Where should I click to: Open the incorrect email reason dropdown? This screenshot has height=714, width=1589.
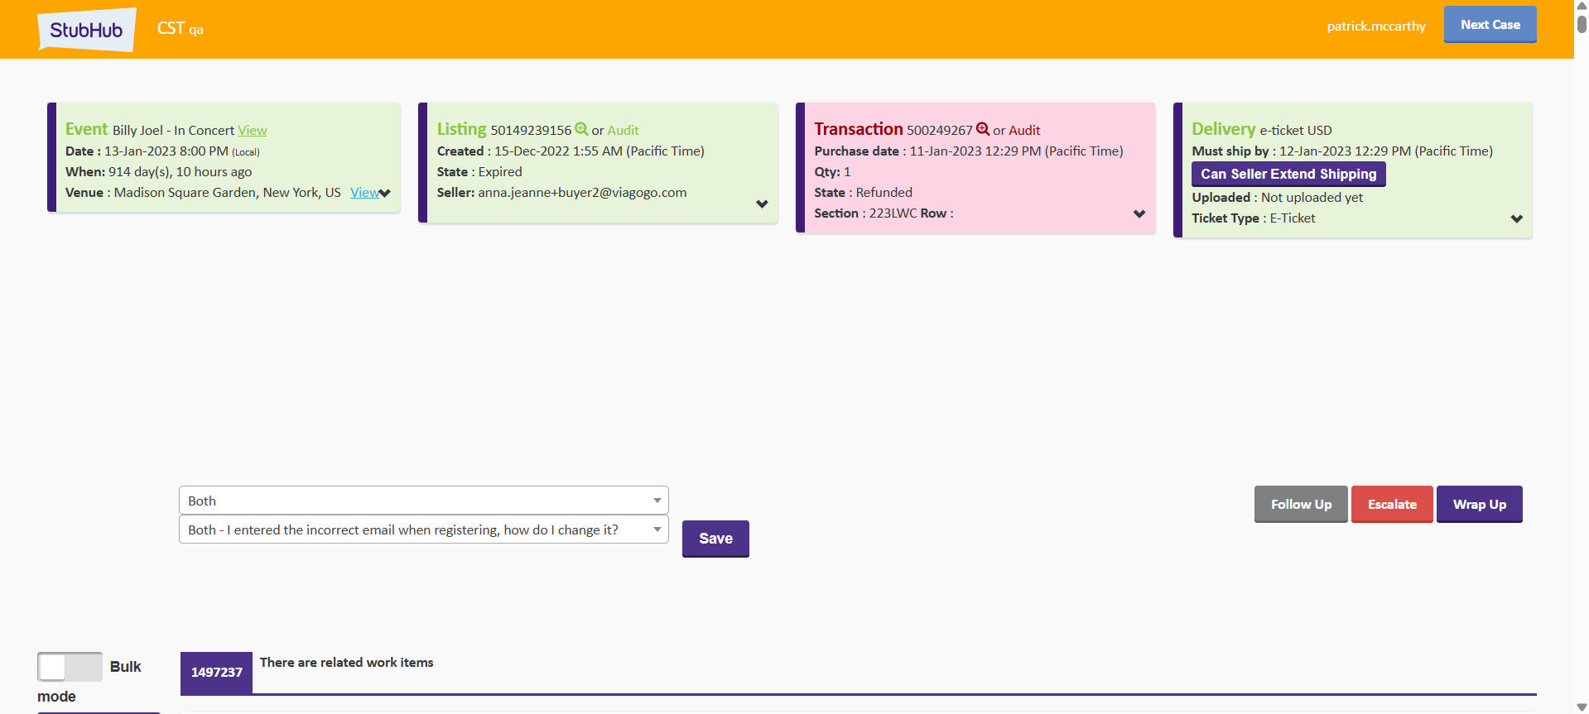tap(423, 530)
